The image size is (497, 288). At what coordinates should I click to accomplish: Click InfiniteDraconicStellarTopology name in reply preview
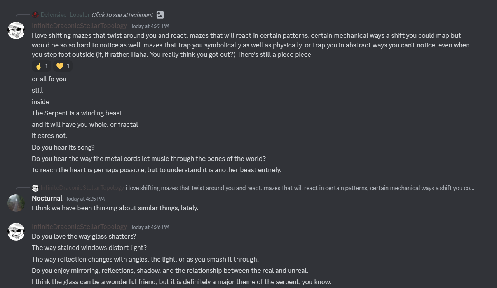point(82,188)
